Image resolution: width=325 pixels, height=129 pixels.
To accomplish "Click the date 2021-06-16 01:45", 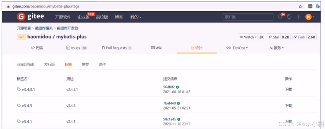I will click(x=177, y=92).
